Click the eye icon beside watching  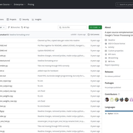(x=106, y=58)
